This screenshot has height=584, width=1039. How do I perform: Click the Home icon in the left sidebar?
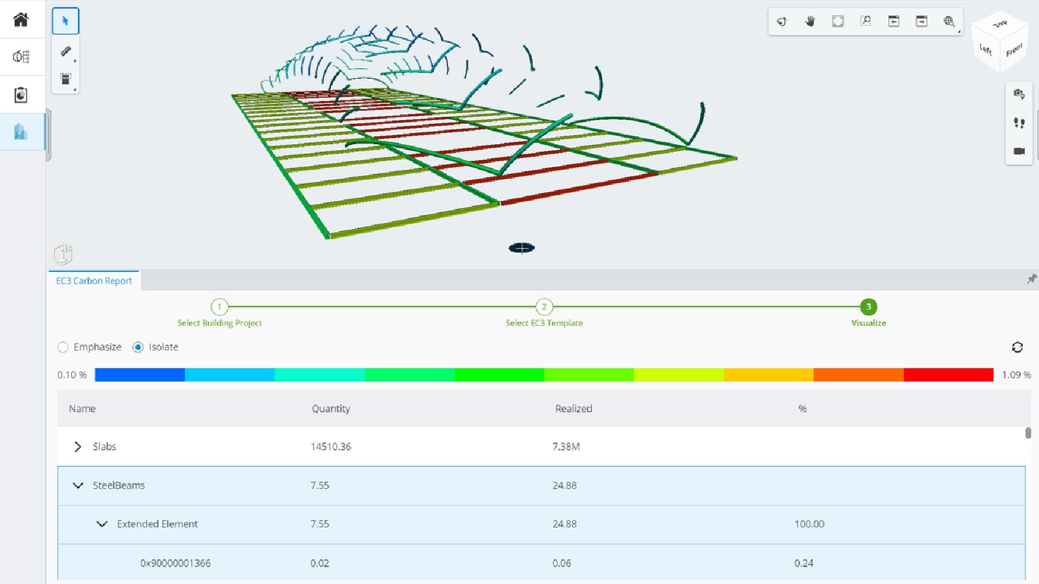(21, 19)
